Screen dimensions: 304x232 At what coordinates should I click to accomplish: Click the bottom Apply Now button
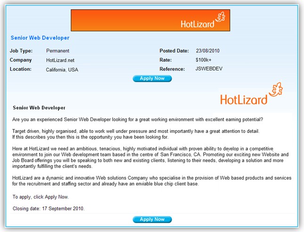click(x=152, y=219)
